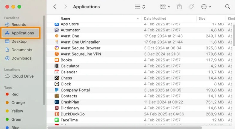
Task: Sort by Date Modified column
Action: (155, 18)
